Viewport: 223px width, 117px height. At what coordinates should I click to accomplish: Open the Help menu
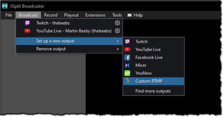coord(138,15)
